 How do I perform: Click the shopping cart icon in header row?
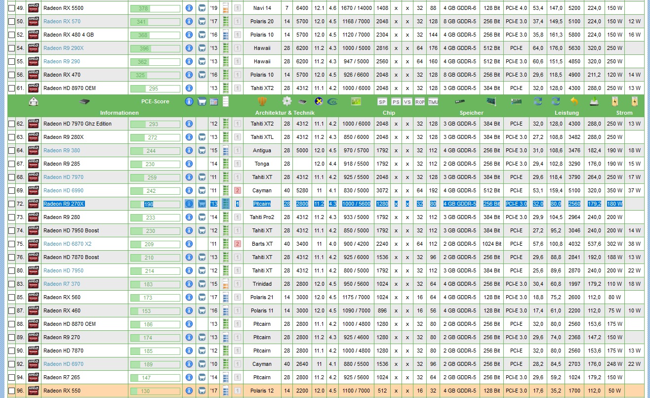click(x=202, y=101)
